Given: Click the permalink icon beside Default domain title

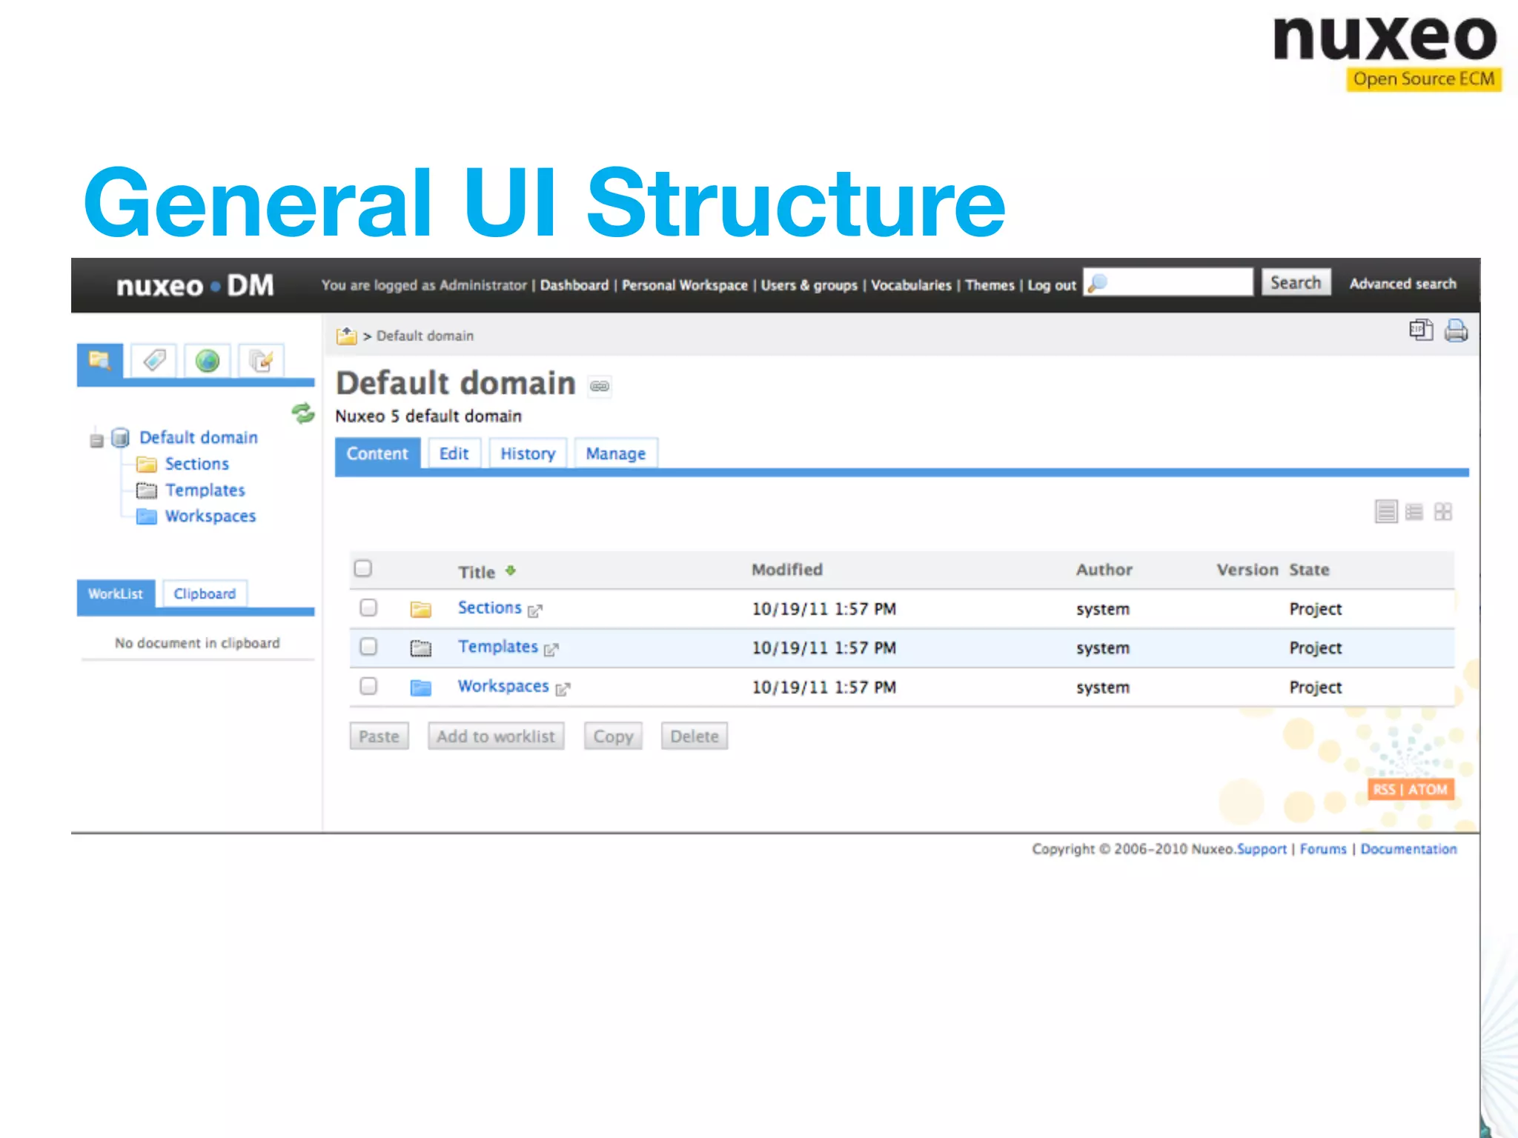Looking at the screenshot, I should pyautogui.click(x=600, y=386).
